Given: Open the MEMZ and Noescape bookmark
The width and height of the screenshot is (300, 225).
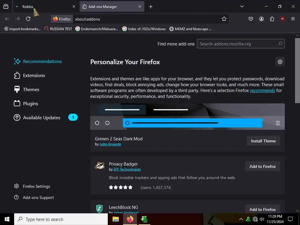Looking at the screenshot, I should click(190, 29).
